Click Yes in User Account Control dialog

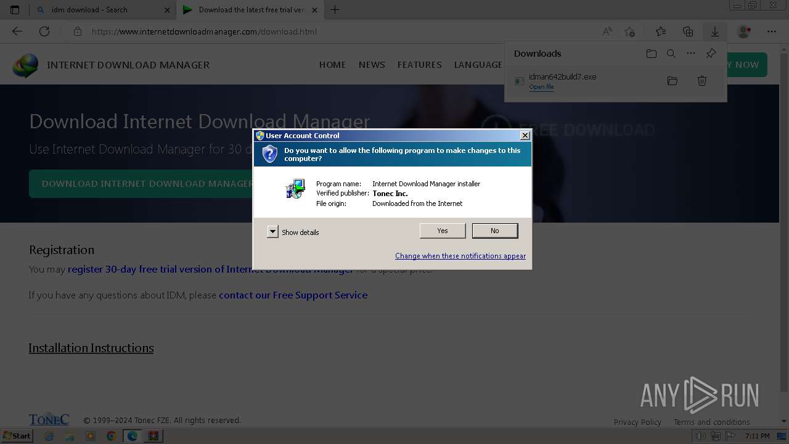(x=443, y=231)
